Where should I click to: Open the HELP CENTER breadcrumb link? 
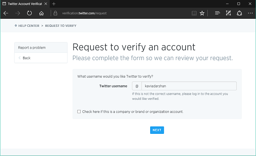[29, 26]
